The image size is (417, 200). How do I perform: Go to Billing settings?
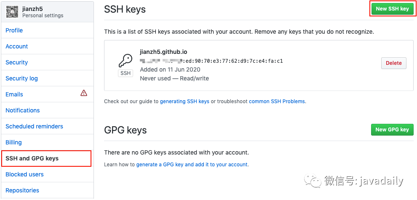(13, 142)
